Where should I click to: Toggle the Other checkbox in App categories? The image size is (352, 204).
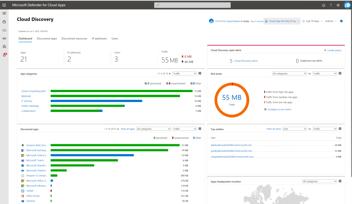coord(191,83)
